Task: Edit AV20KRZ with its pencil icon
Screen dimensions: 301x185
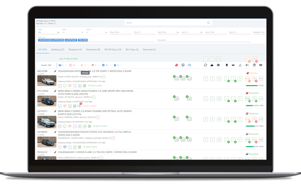Action: pyautogui.click(x=55, y=132)
